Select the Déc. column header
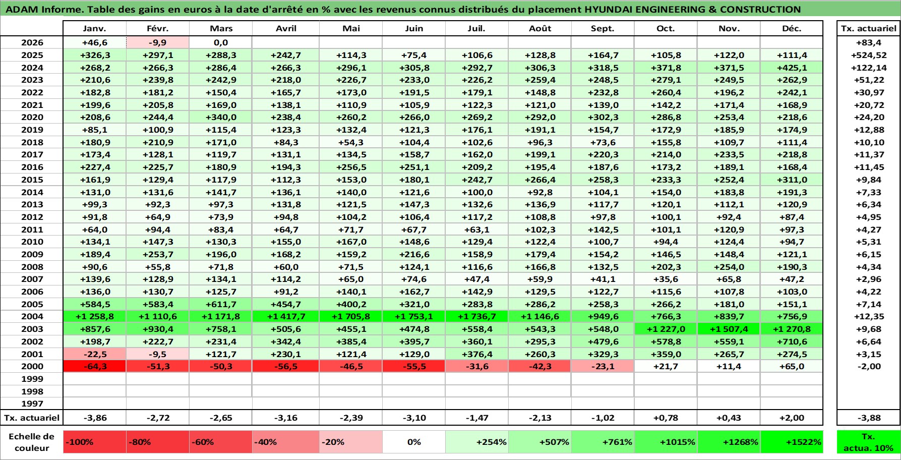The image size is (901, 460). pos(792,29)
